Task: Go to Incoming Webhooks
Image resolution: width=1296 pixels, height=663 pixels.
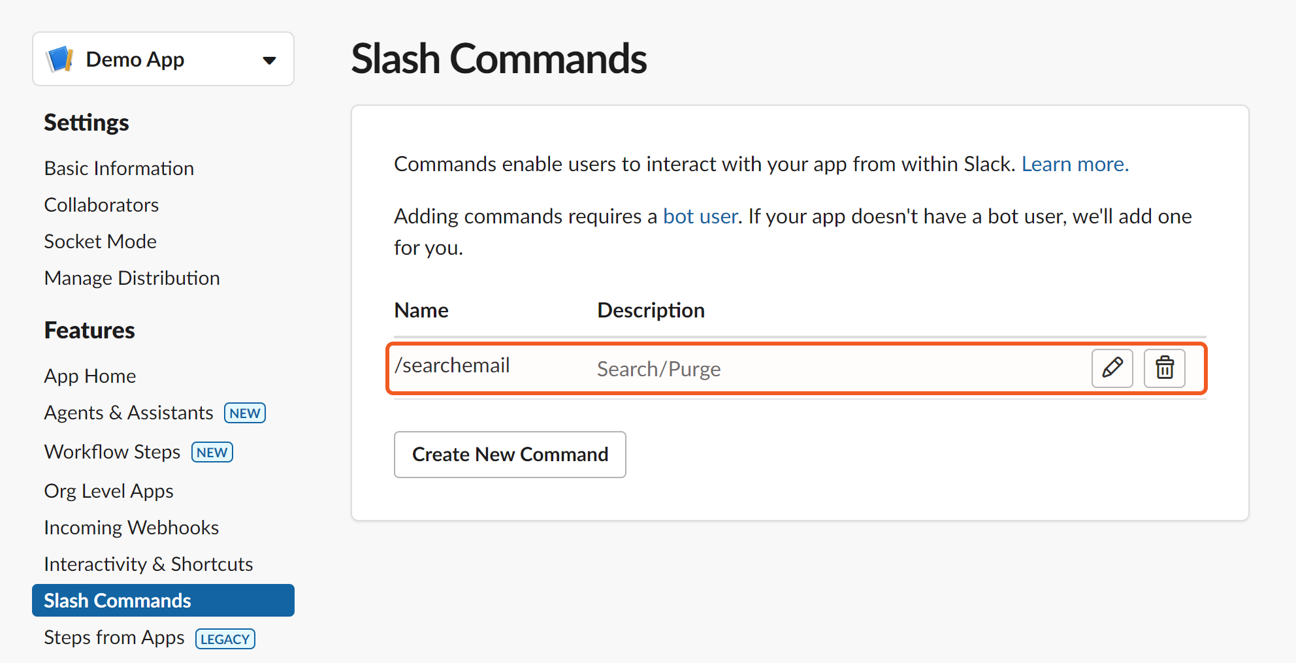Action: pos(131,528)
